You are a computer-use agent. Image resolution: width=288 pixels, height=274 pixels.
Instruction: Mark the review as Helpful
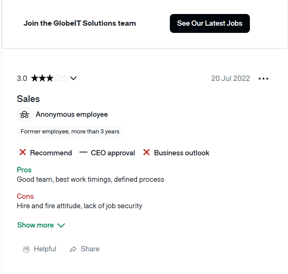point(45,249)
